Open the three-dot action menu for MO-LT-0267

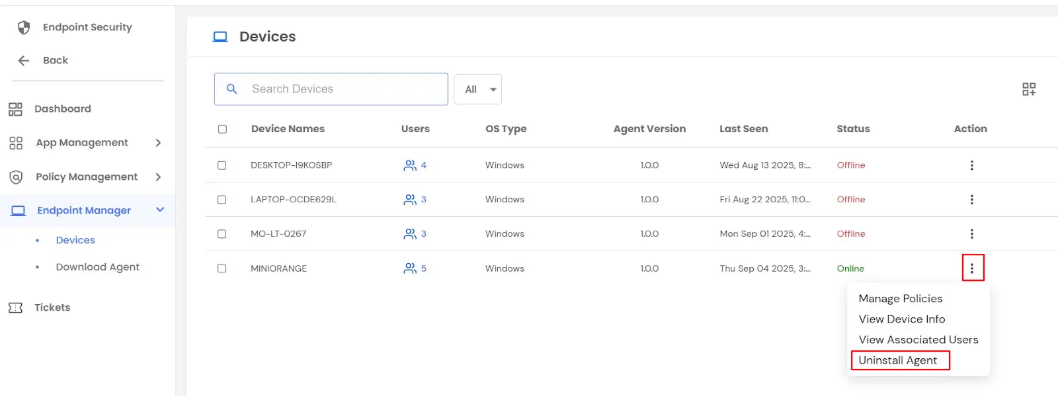point(971,234)
